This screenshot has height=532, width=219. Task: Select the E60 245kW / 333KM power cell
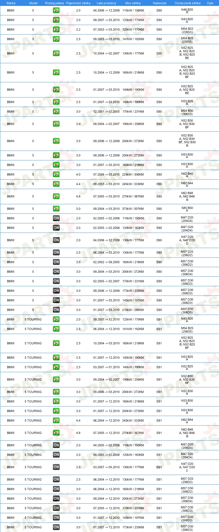pyautogui.click(x=133, y=184)
